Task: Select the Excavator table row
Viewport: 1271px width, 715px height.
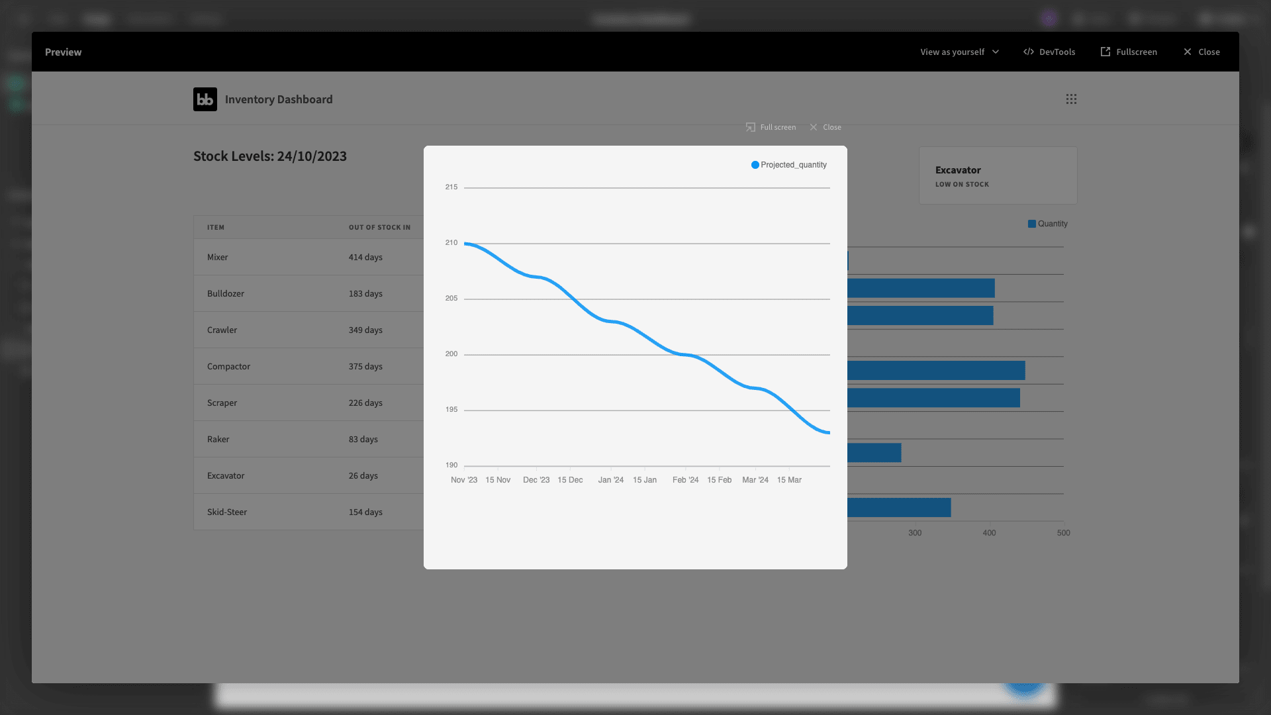Action: 308,475
